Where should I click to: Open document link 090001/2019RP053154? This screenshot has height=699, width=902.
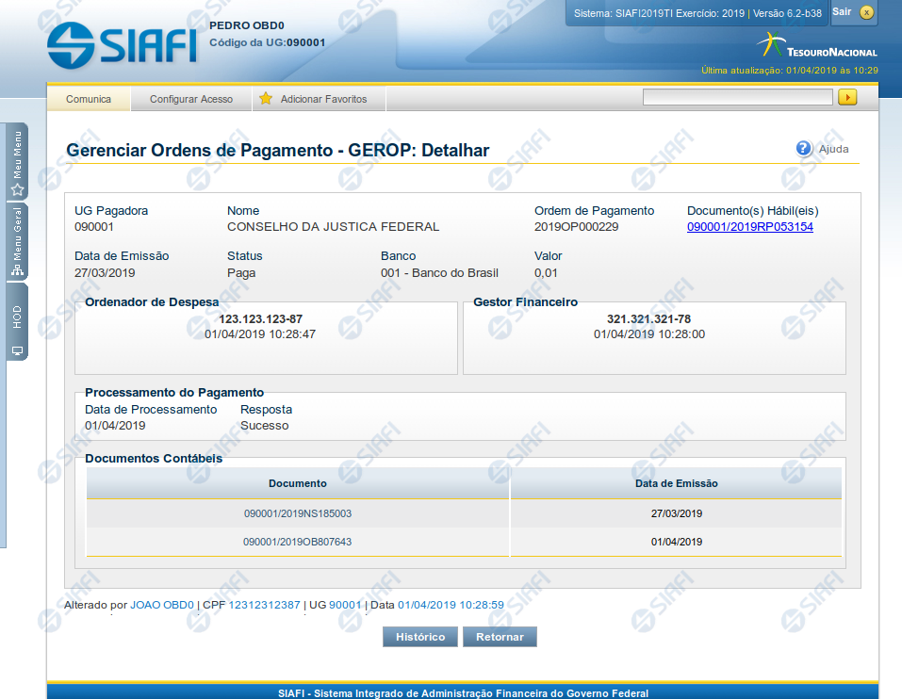click(749, 227)
